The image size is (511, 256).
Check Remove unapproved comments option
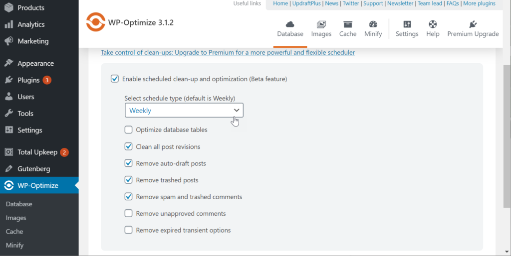[129, 214]
